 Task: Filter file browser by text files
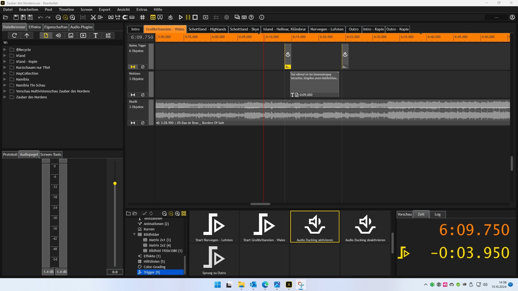point(96,36)
